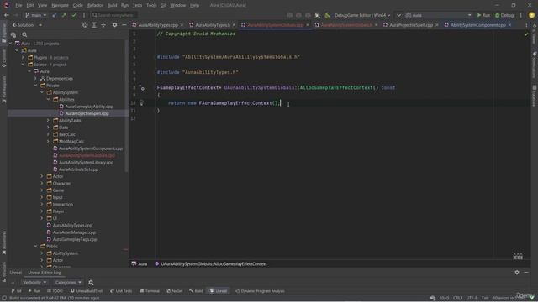Open the Unit Tests tool window

tap(121, 291)
